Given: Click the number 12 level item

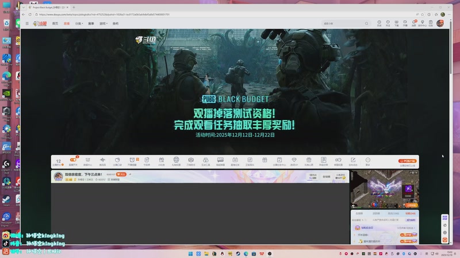Looking at the screenshot, I should tap(59, 162).
